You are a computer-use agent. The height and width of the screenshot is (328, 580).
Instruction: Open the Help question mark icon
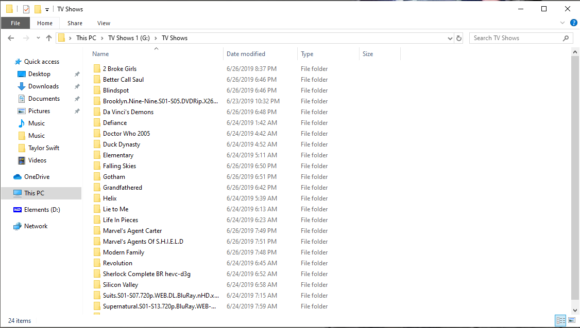pos(574,23)
